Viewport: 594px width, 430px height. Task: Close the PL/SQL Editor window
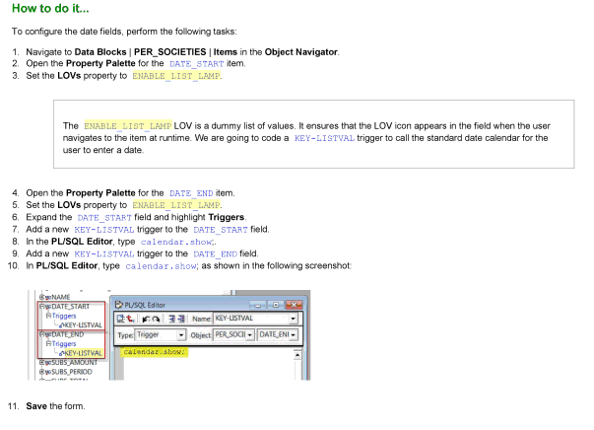tap(290, 304)
